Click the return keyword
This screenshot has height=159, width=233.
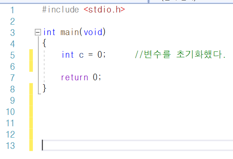coord(75,77)
